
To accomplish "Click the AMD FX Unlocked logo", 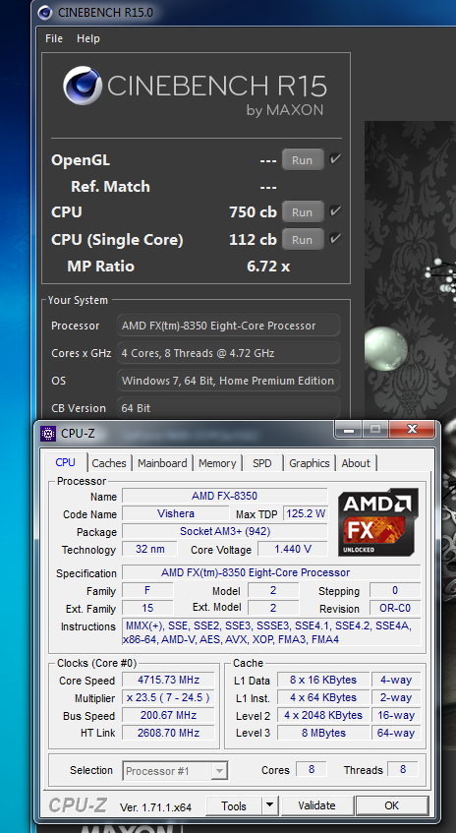I will pos(378,523).
